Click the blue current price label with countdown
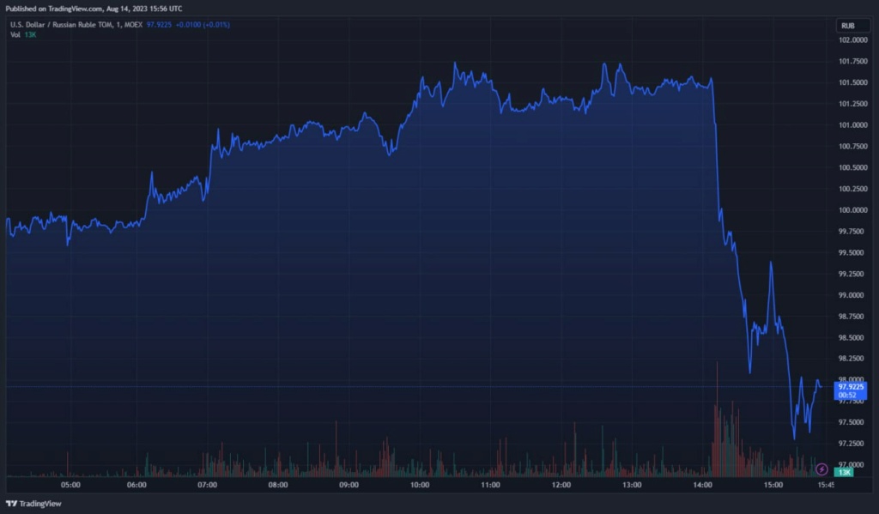Image resolution: width=879 pixels, height=514 pixels. pyautogui.click(x=851, y=390)
